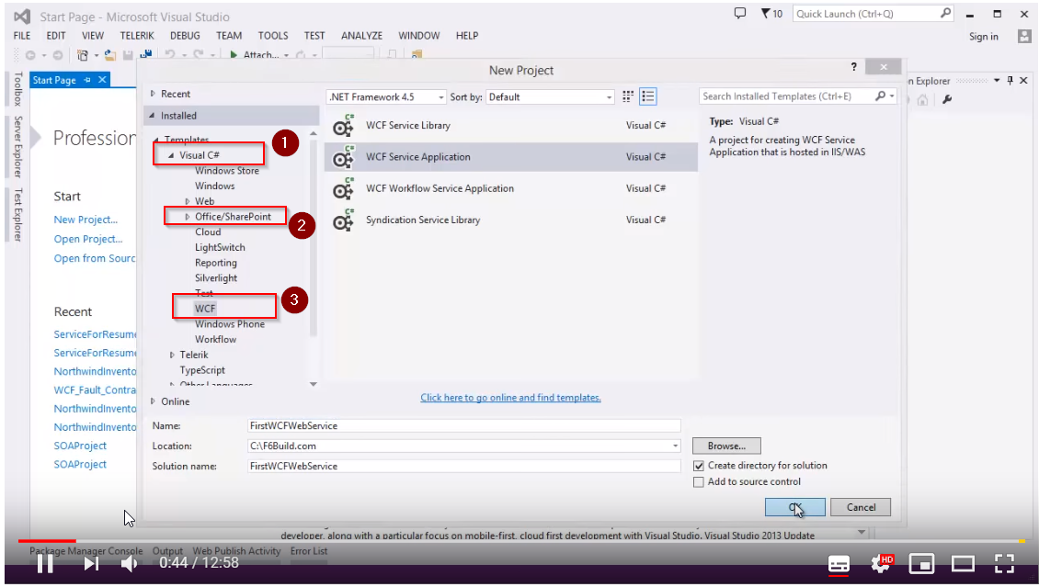Select Silverlight in the template tree
This screenshot has height=587, width=1039.
pyautogui.click(x=216, y=278)
